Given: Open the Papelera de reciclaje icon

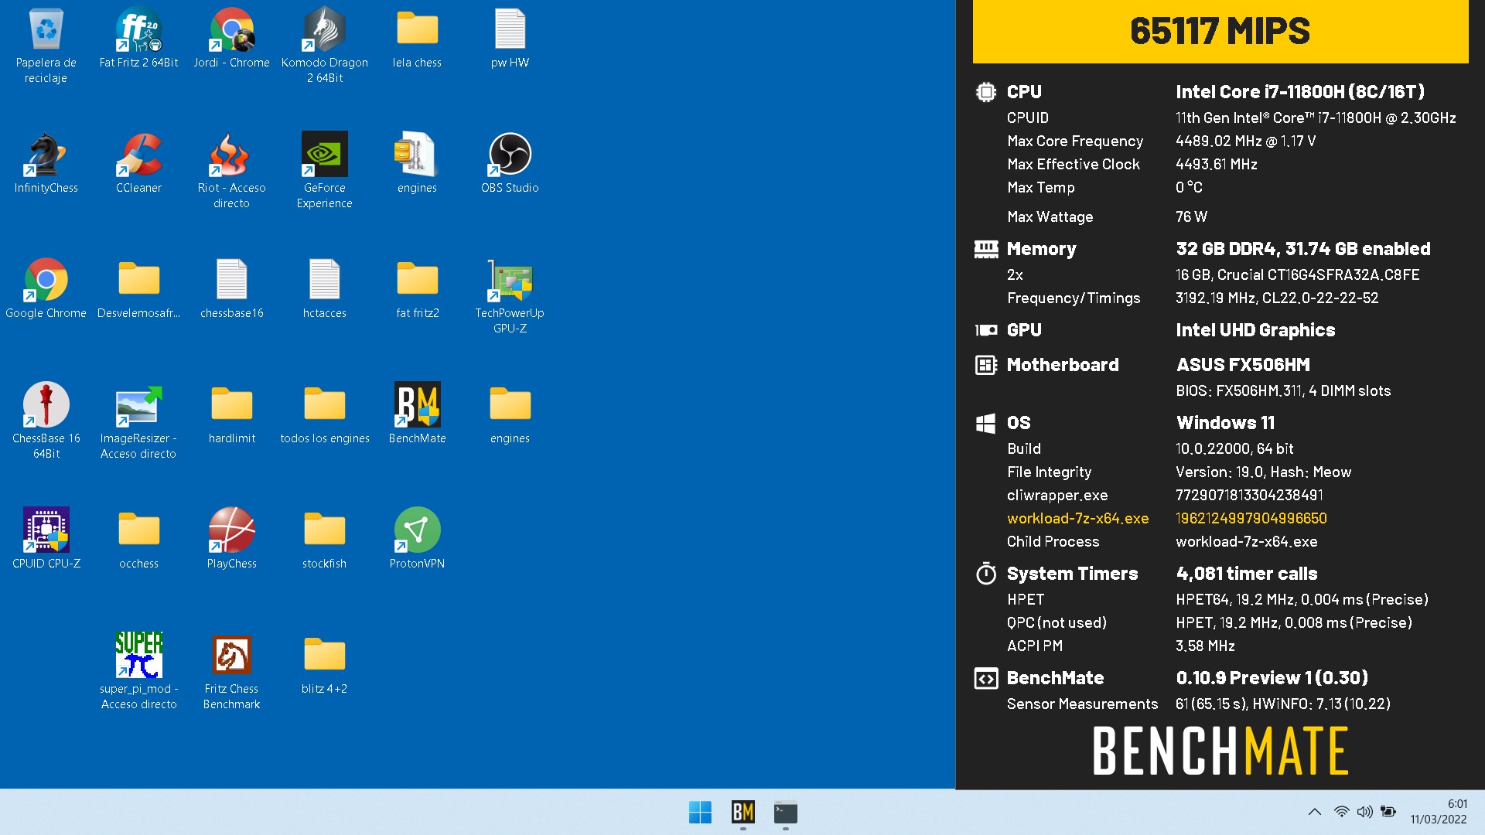Looking at the screenshot, I should (x=46, y=45).
